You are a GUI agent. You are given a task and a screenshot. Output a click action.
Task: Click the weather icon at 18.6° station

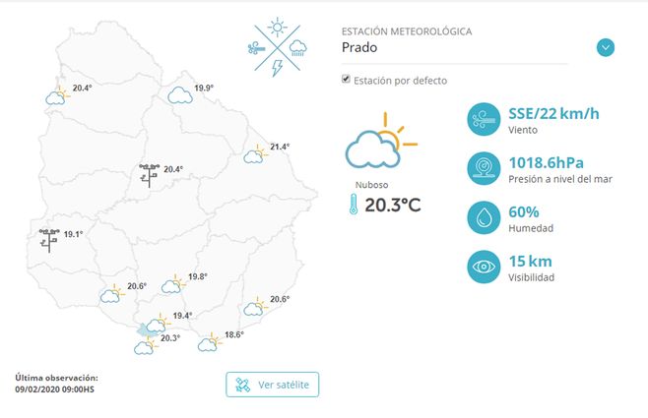[209, 342]
